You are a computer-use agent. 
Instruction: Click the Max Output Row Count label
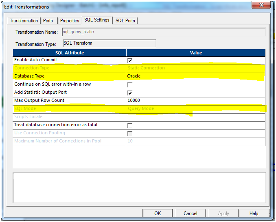pos(39,100)
